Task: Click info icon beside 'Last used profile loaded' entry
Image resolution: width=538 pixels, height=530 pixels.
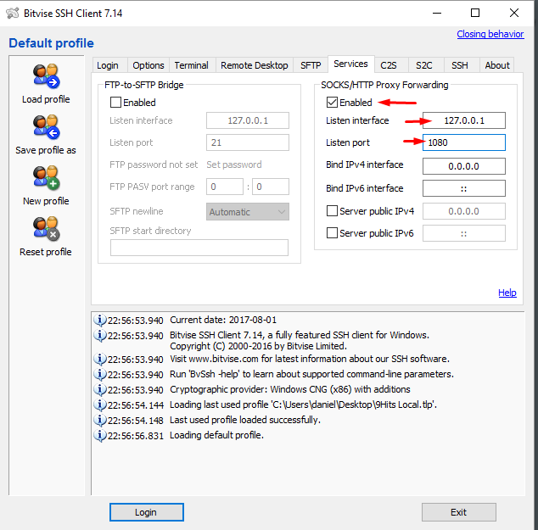Action: click(100, 420)
